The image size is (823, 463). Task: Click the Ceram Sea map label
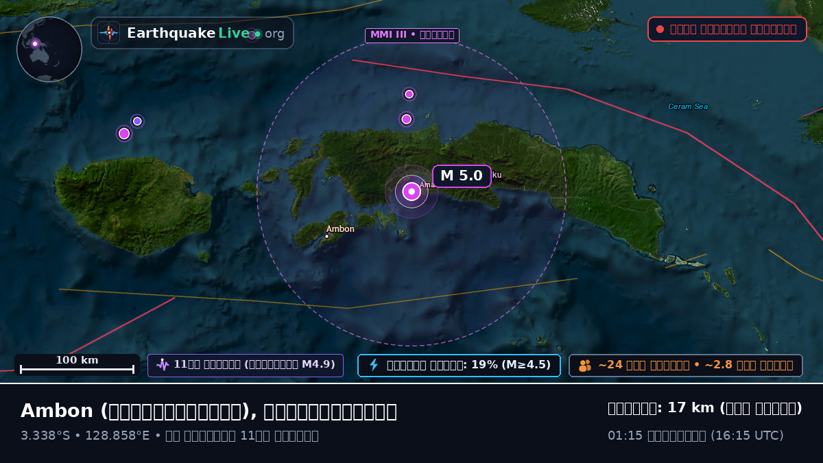tap(688, 106)
